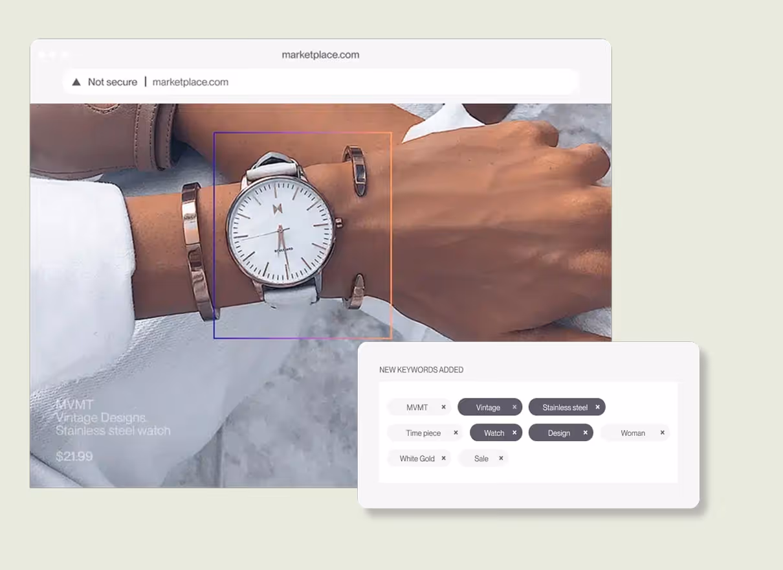This screenshot has height=570, width=783.
Task: Click the $21.99 price text
Action: pyautogui.click(x=74, y=457)
